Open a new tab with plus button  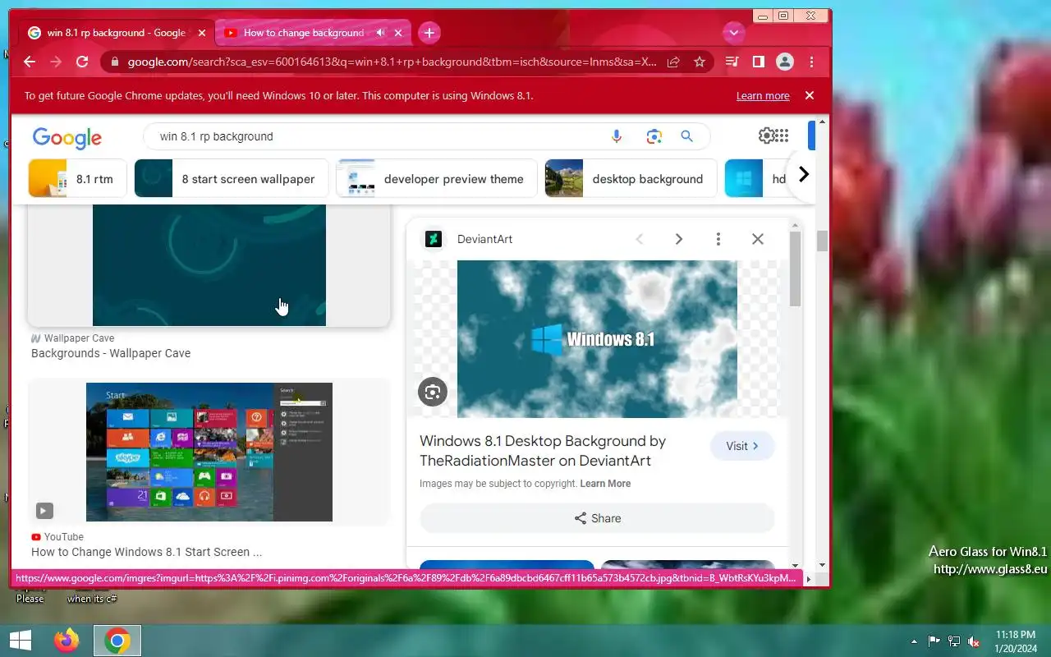[429, 33]
